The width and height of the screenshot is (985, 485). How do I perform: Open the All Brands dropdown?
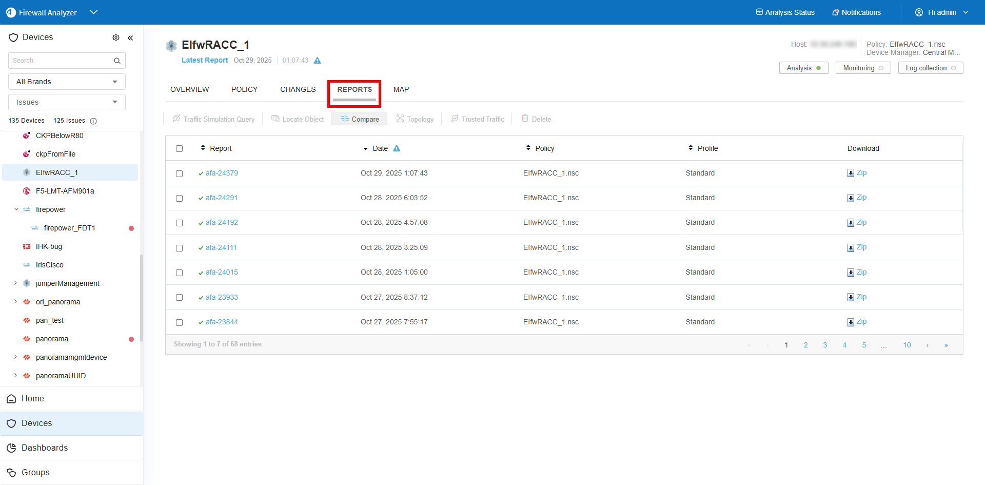[x=67, y=82]
